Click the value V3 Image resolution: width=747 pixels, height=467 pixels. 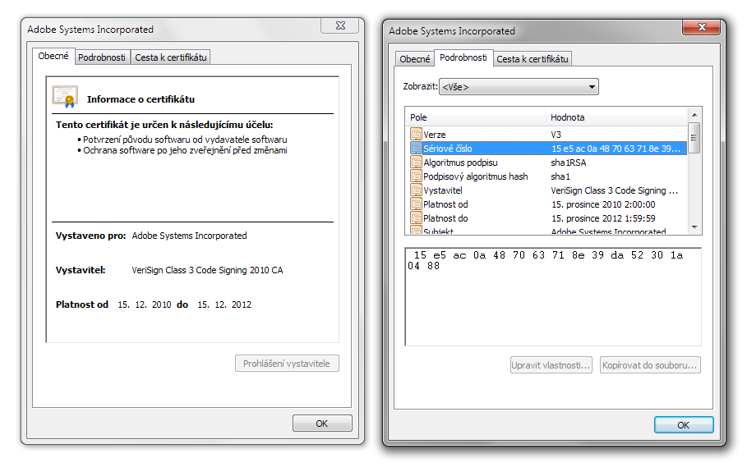[556, 135]
